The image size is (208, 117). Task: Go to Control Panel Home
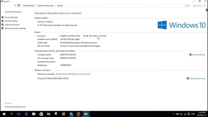pos(13,12)
